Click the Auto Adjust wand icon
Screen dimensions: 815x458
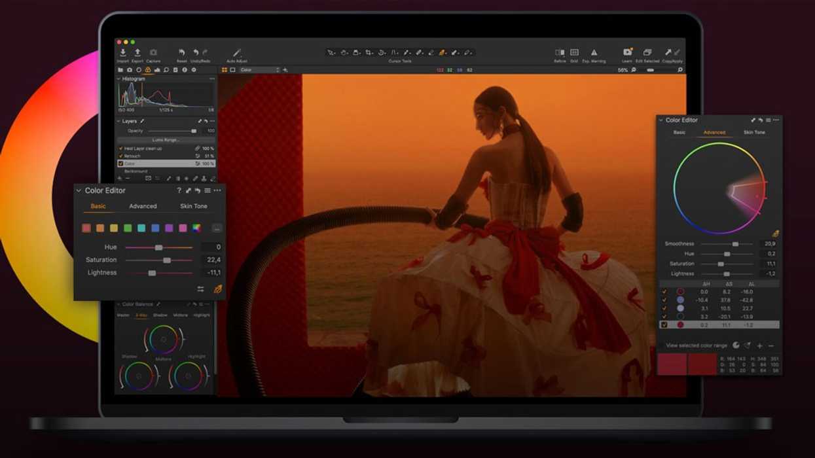point(237,52)
